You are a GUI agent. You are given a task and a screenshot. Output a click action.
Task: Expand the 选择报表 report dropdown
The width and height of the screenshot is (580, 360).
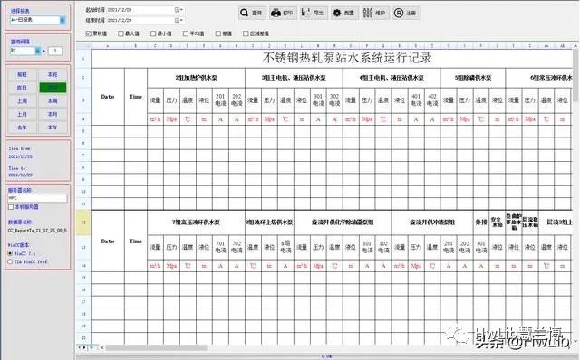63,20
